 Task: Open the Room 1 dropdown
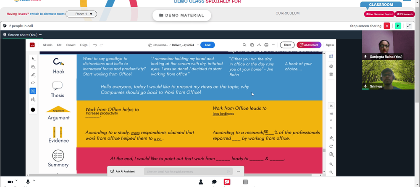click(81, 14)
